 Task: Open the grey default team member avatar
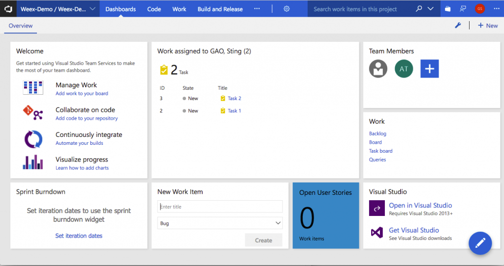point(378,69)
